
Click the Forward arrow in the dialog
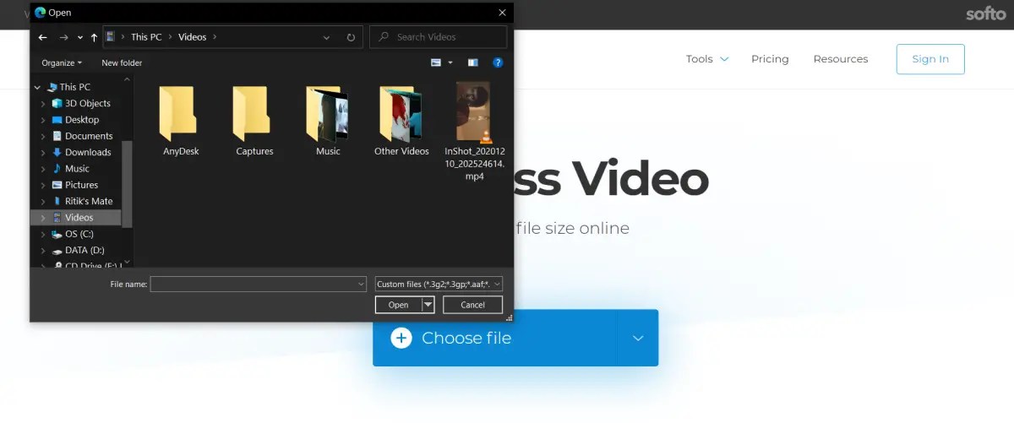pos(63,37)
